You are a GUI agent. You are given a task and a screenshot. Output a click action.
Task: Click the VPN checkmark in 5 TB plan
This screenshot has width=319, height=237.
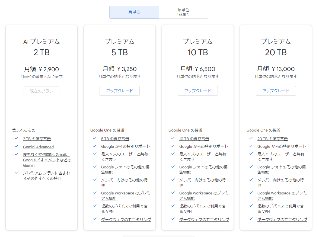point(95,206)
